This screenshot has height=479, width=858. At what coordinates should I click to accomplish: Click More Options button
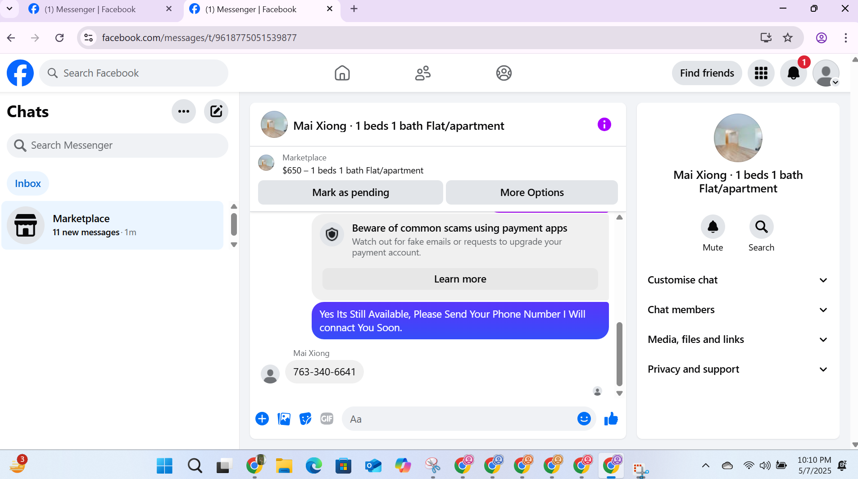pos(531,192)
